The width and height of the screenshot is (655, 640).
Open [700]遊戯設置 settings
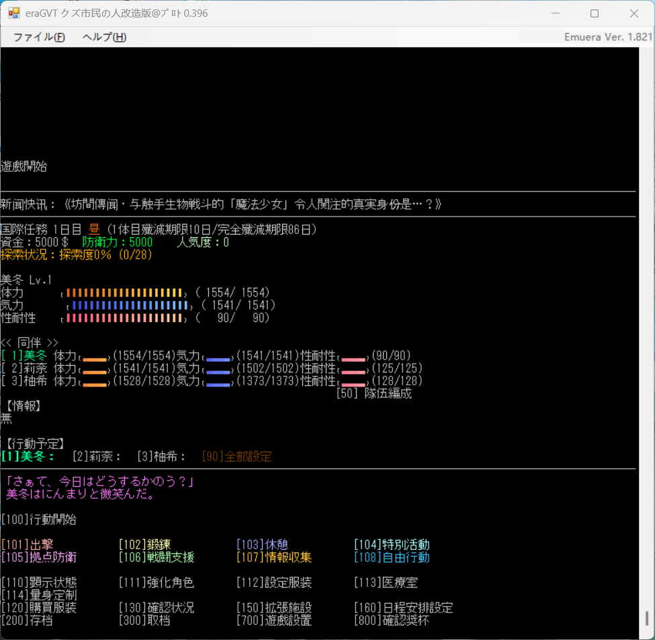[x=274, y=620]
